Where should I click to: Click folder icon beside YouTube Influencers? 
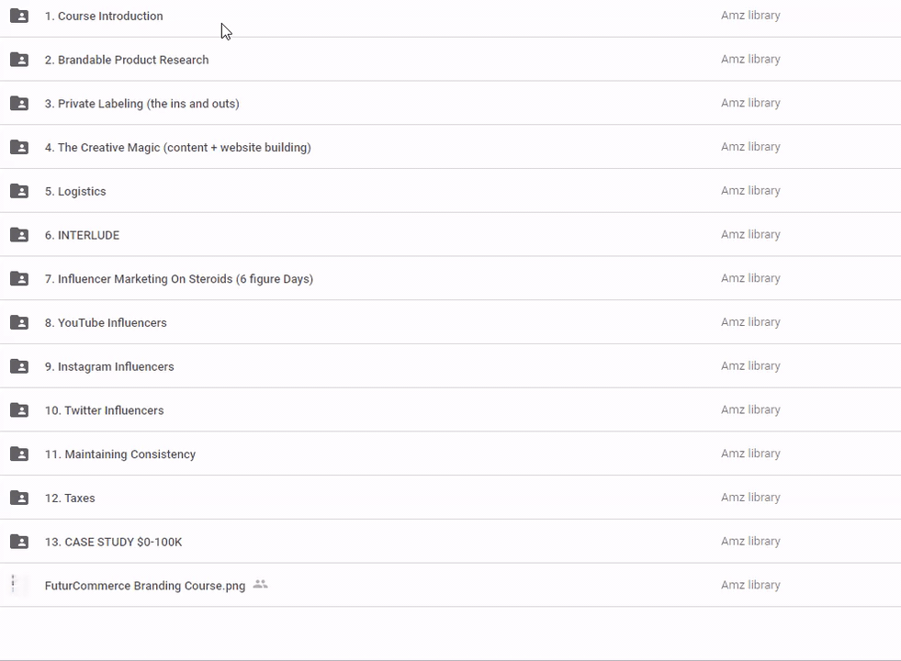click(19, 322)
